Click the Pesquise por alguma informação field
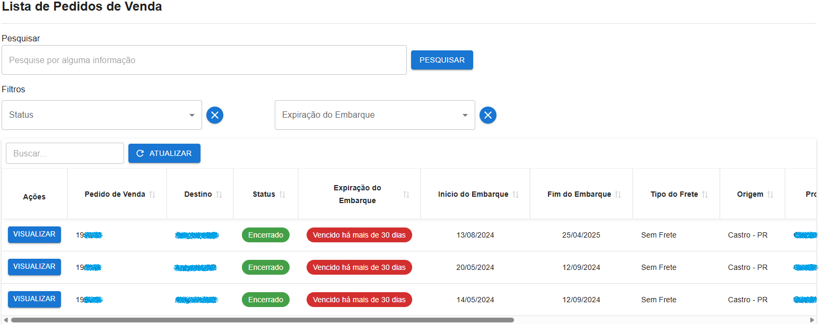This screenshot has width=819, height=324. tap(204, 60)
